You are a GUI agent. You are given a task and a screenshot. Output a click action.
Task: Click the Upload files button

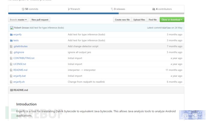click(139, 20)
